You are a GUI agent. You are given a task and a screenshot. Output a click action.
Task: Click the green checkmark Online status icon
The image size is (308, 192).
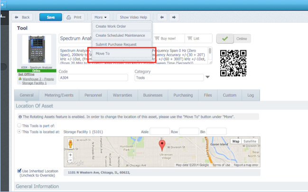click(x=225, y=38)
